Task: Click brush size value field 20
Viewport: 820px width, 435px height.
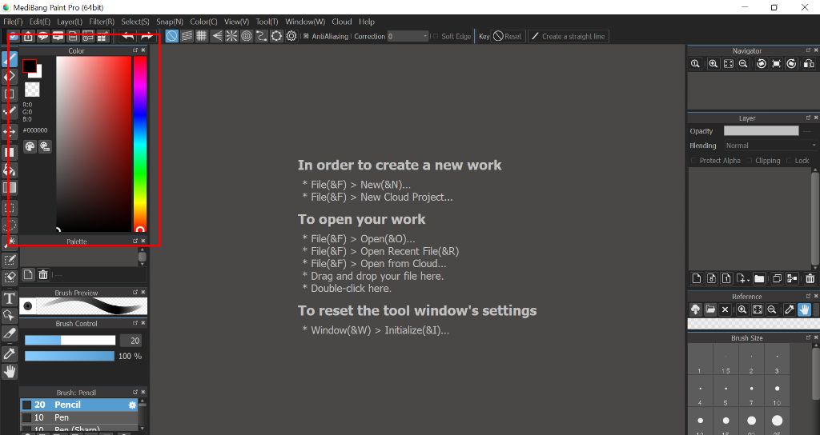Action: 131,341
